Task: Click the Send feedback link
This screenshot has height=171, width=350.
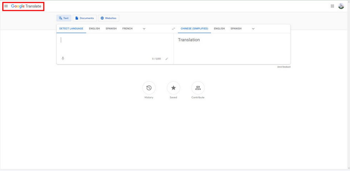Action: click(284, 67)
